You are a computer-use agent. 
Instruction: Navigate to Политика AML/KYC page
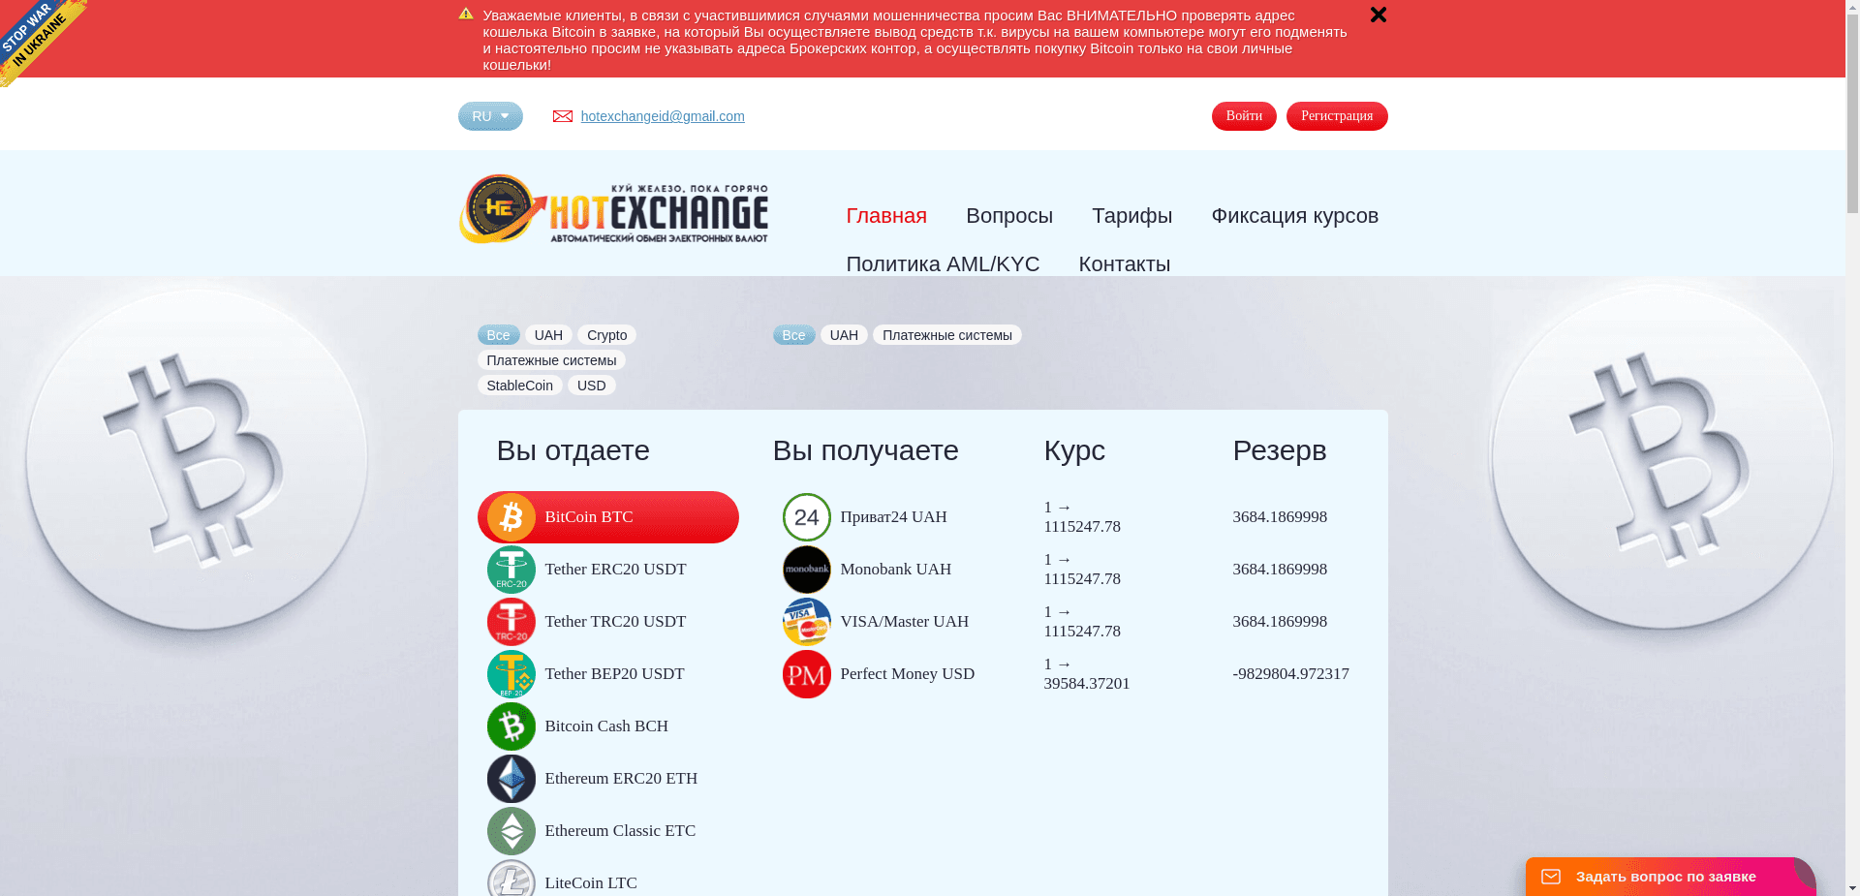pyautogui.click(x=943, y=263)
